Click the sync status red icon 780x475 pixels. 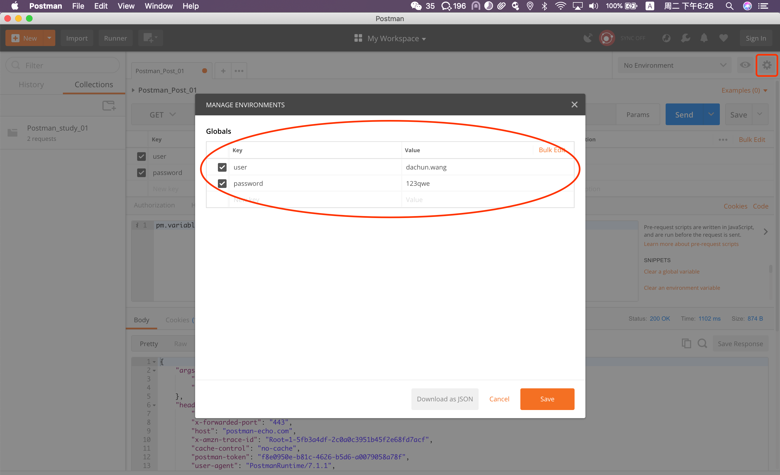click(x=607, y=38)
